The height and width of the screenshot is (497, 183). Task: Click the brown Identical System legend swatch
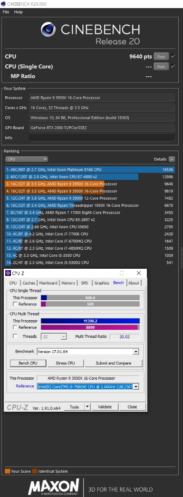[34, 471]
